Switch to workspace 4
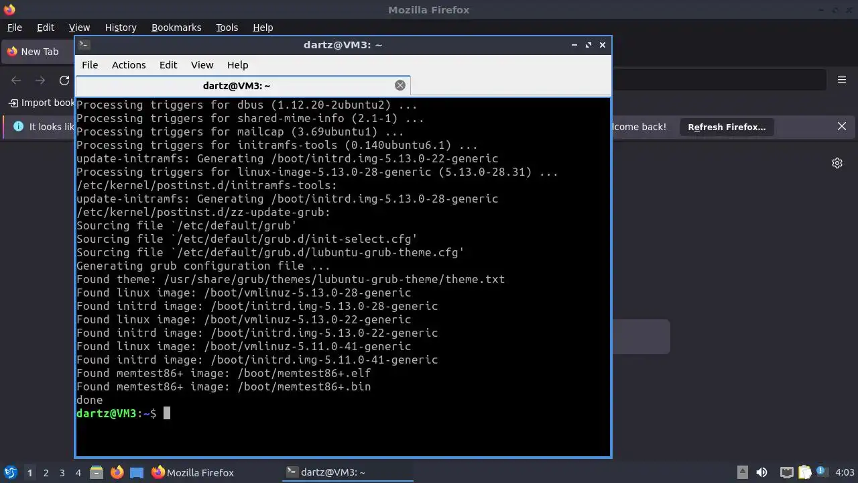 78,473
